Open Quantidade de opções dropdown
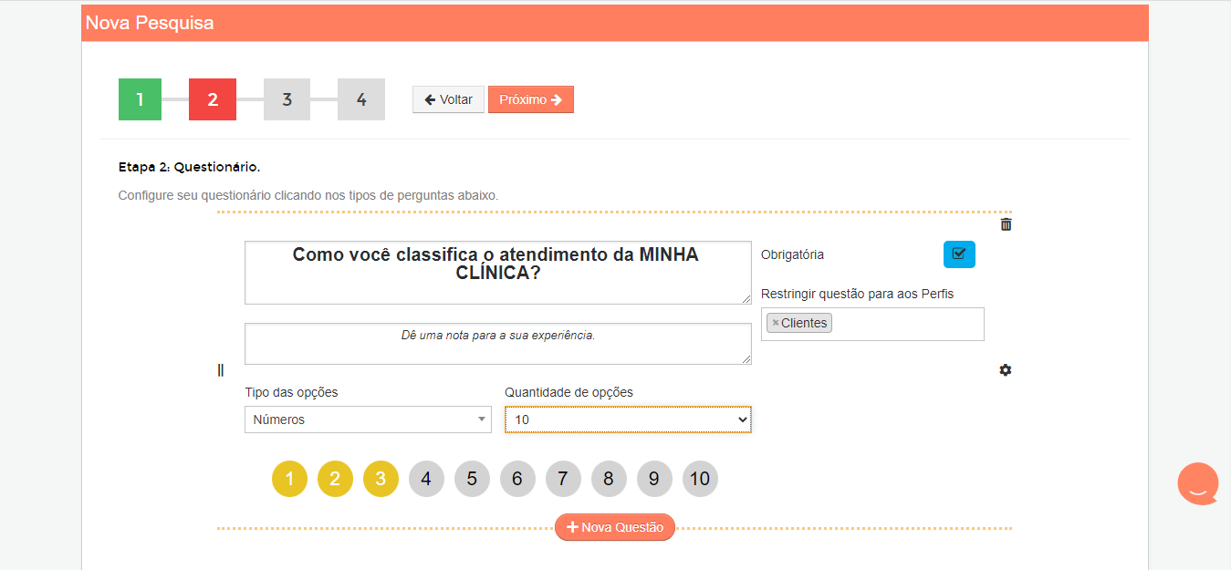1231x570 pixels. point(628,420)
